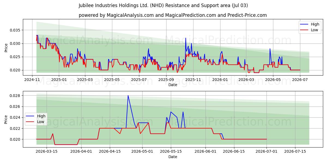Click the 2026-07-01 tick label on bottom chart
This screenshot has height=163, width=327.
267,151
